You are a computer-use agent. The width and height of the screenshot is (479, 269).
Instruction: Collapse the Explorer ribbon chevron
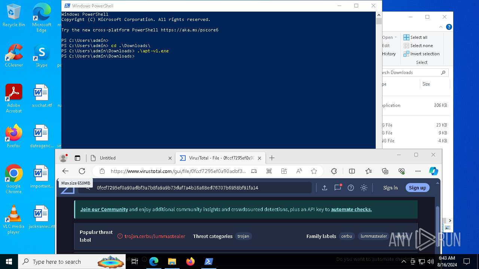coord(440,27)
